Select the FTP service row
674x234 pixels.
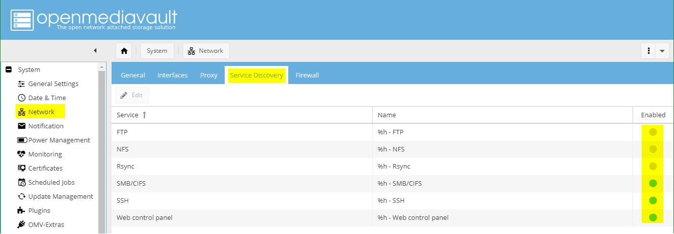pos(392,132)
